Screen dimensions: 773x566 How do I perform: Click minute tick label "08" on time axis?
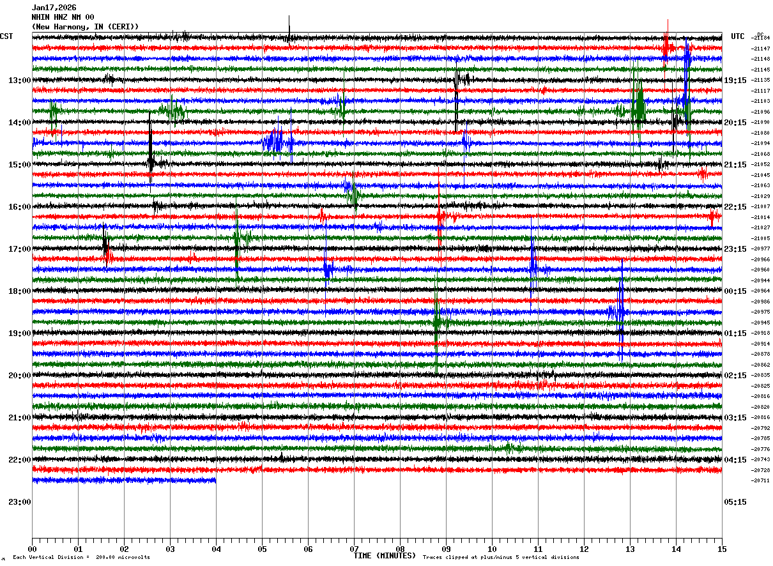[x=401, y=549]
